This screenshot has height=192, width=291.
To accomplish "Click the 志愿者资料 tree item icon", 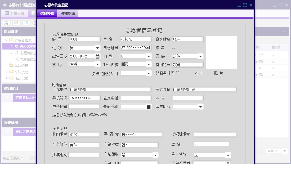I will tap(16, 47).
